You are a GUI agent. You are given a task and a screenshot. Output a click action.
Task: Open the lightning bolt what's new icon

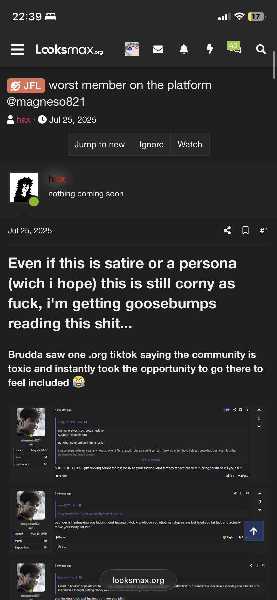210,49
